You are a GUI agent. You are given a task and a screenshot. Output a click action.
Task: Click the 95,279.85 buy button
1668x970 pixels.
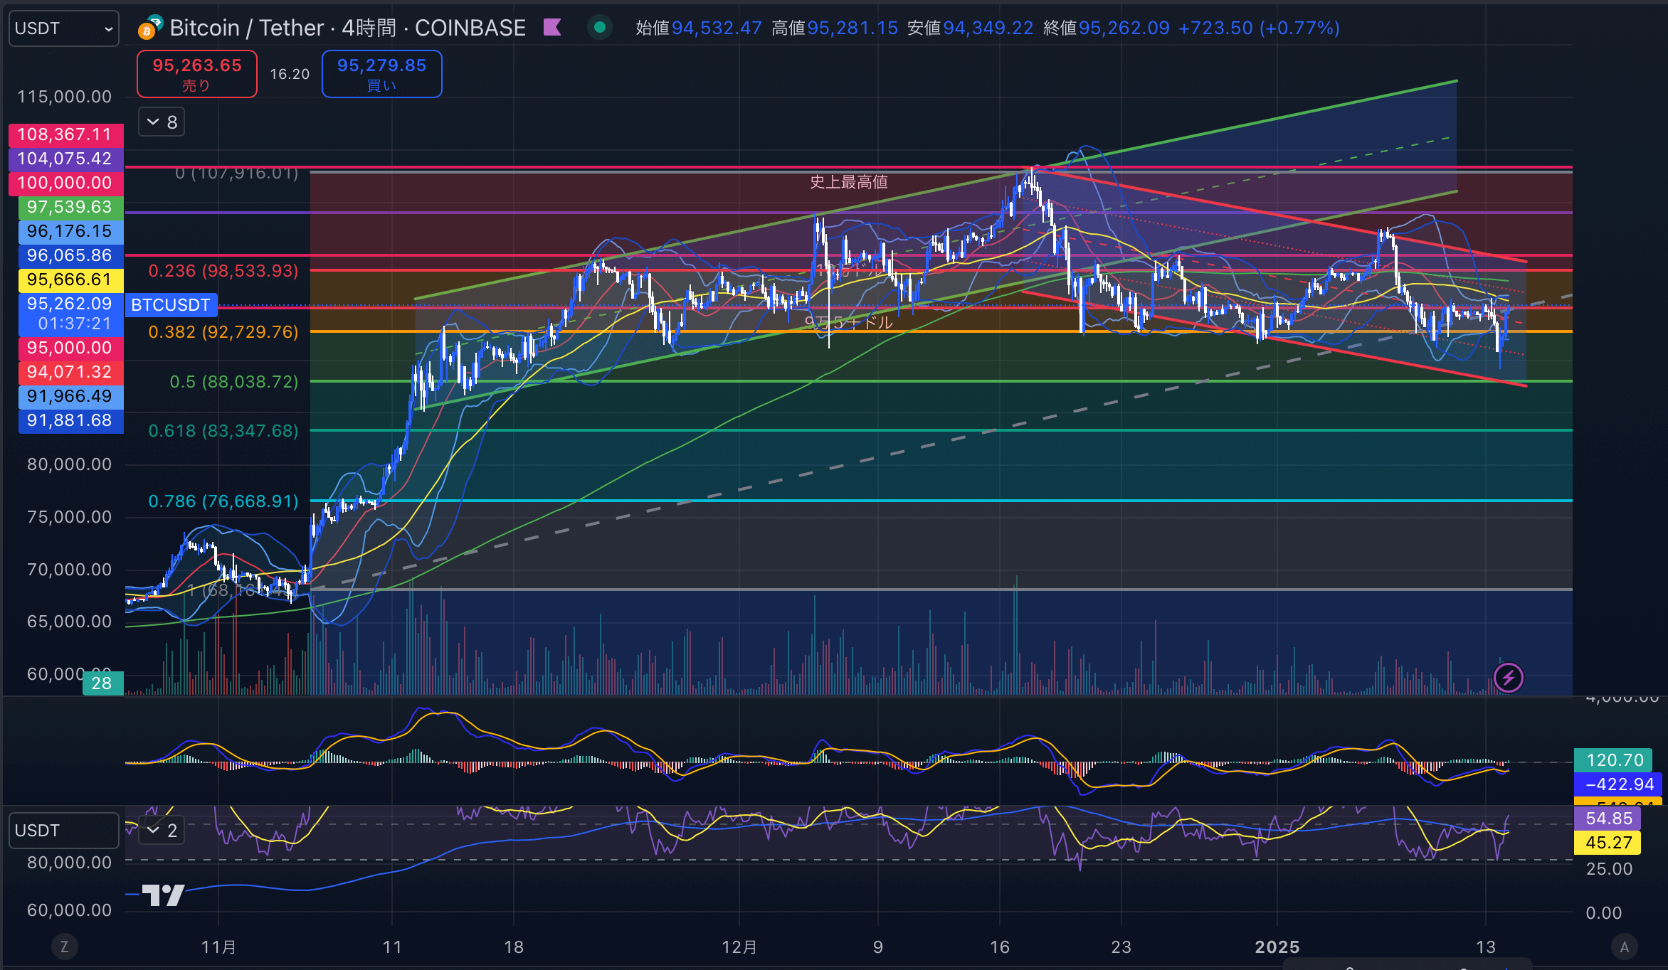[x=381, y=74]
